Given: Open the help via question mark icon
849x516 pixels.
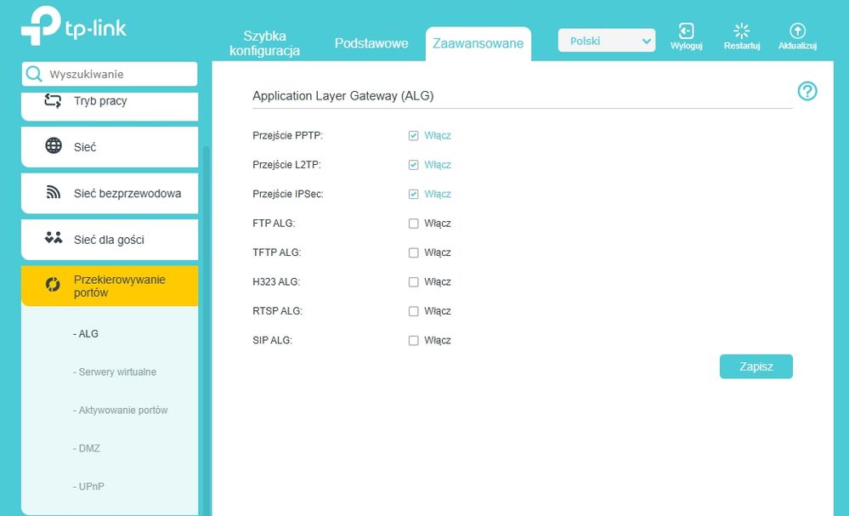Looking at the screenshot, I should click(807, 91).
